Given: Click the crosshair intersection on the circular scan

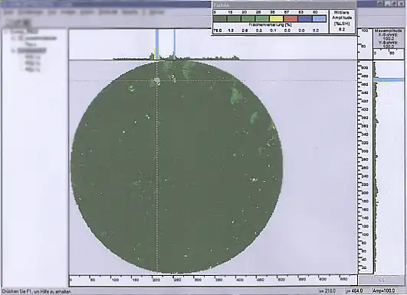Looking at the screenshot, I should pyautogui.click(x=157, y=81).
